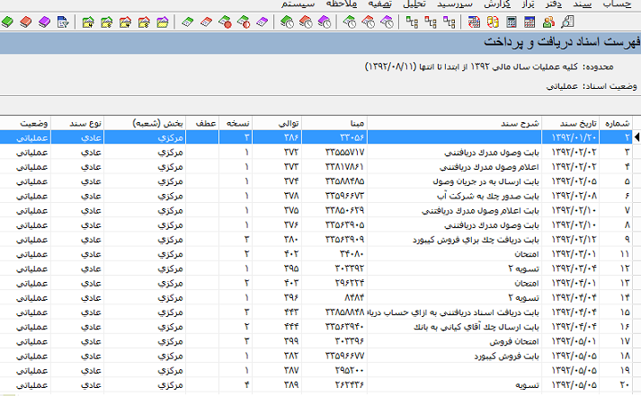Image resolution: width=641 pixels, height=396 pixels.
Task: Select the purple hierarchy tree icon
Action: 450,21
